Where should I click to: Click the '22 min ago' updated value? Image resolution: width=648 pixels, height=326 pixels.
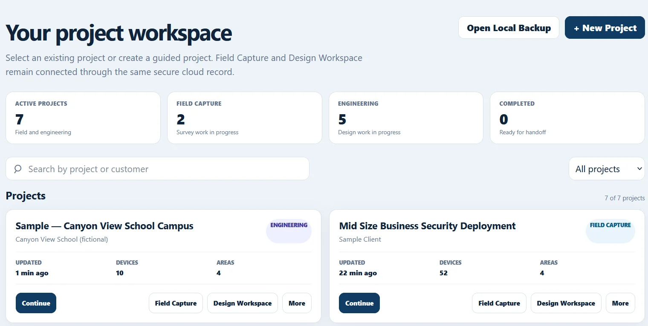358,273
